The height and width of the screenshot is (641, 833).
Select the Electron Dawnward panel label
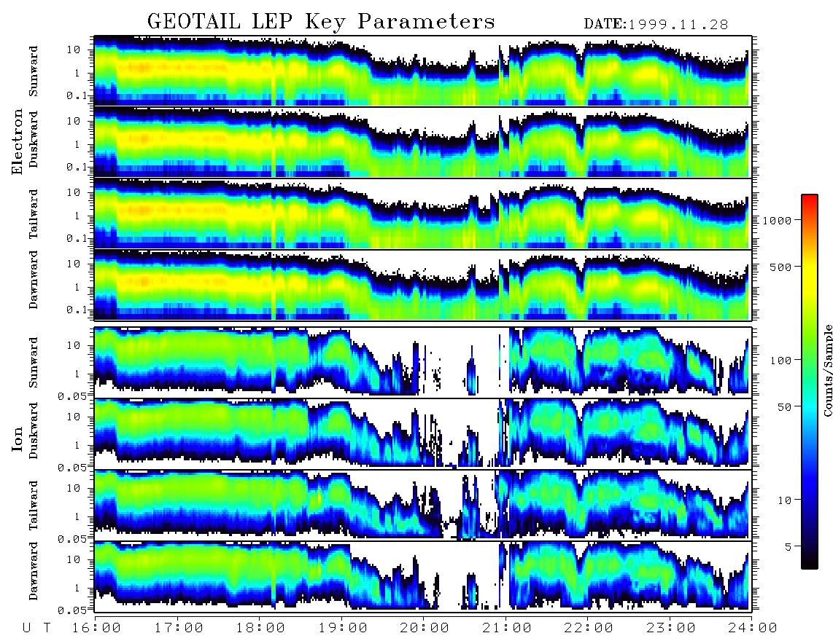pyautogui.click(x=34, y=280)
